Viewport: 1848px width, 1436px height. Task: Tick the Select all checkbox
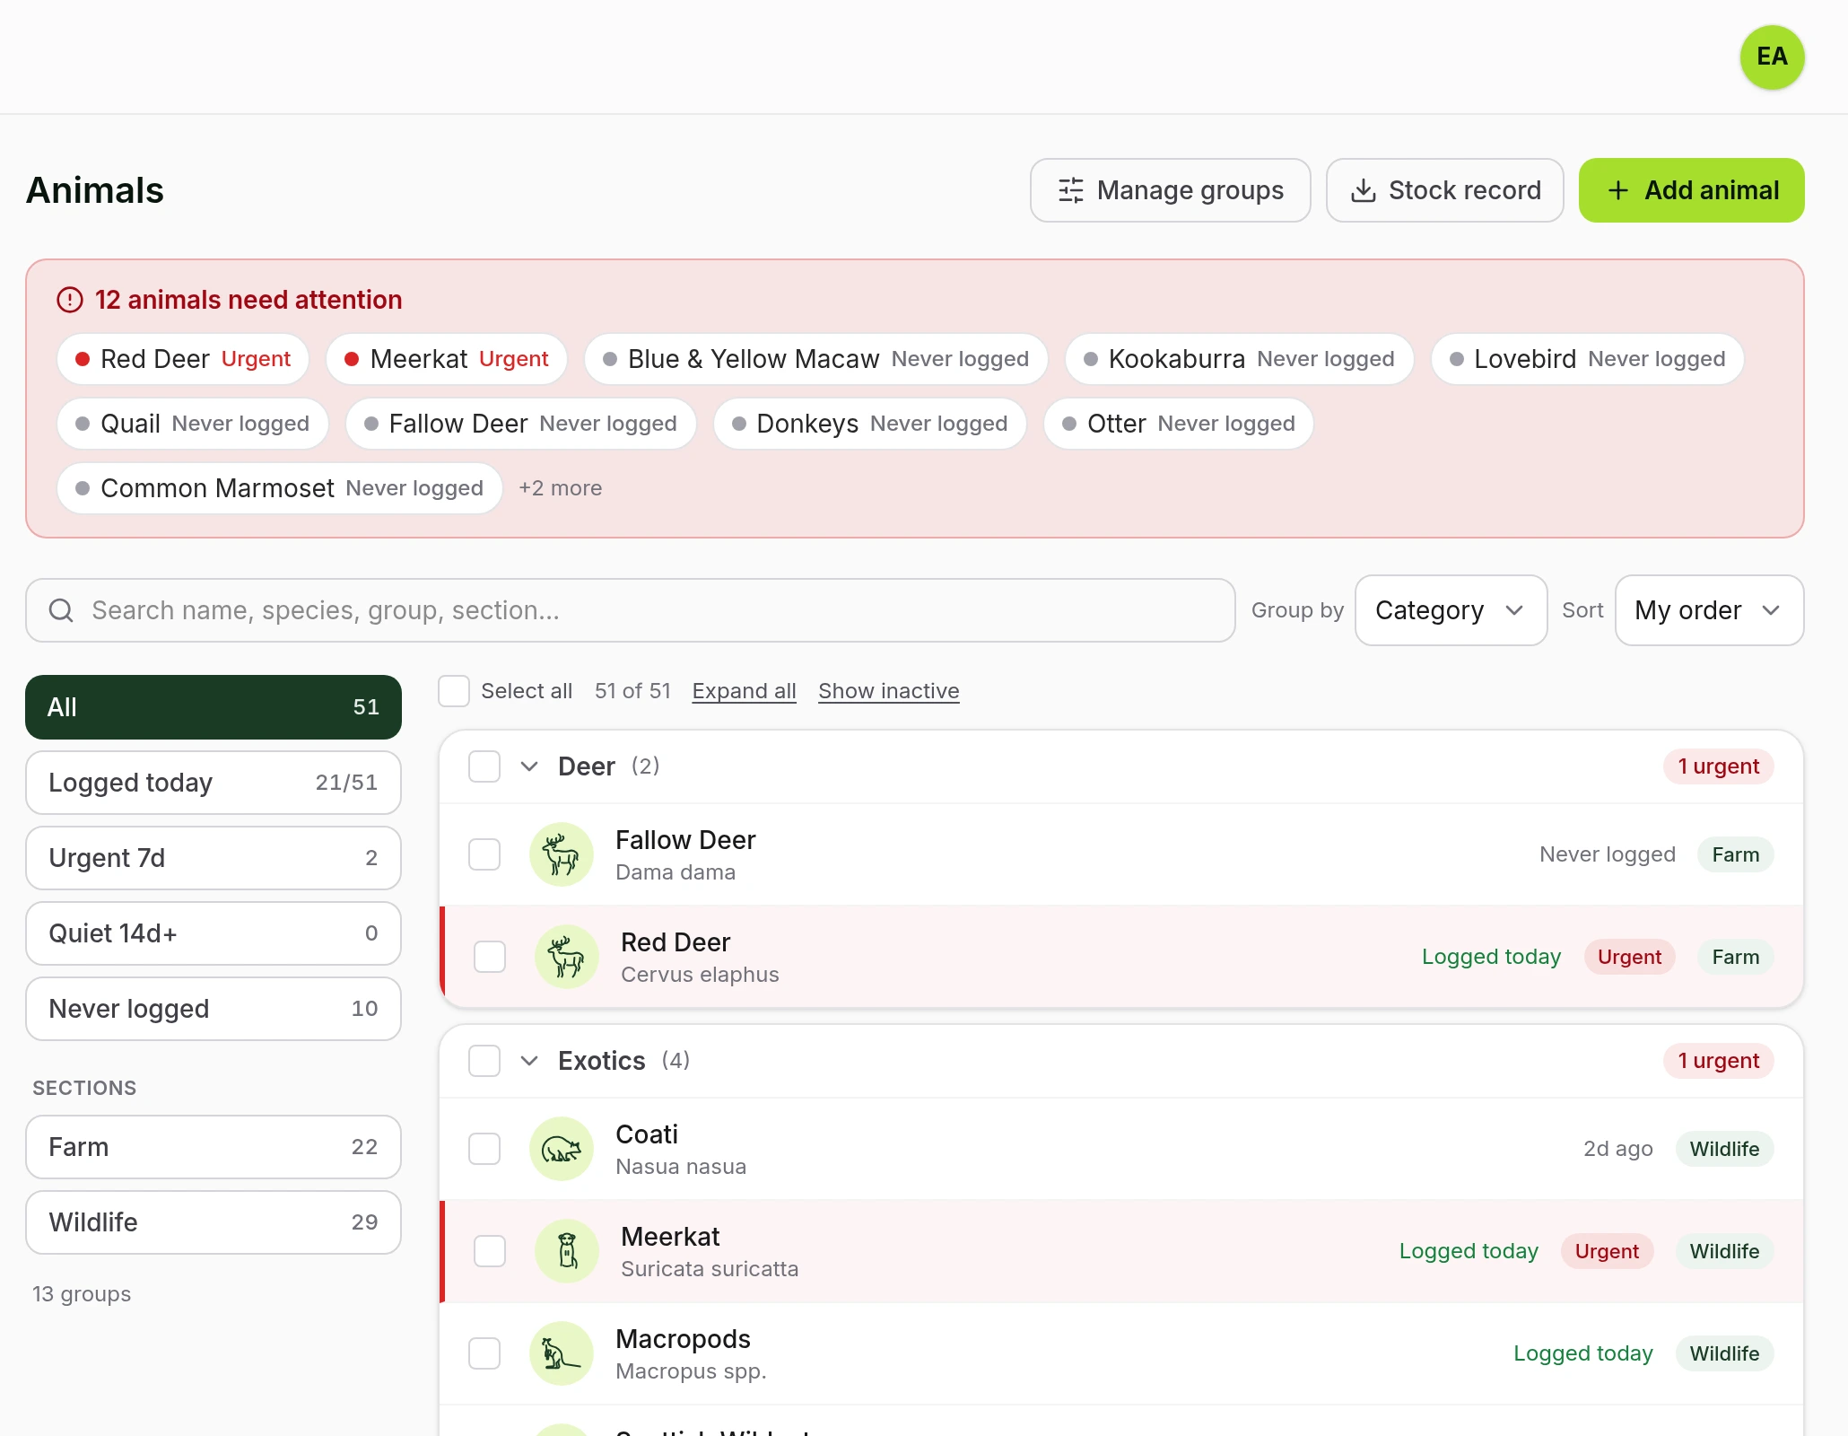(x=454, y=691)
